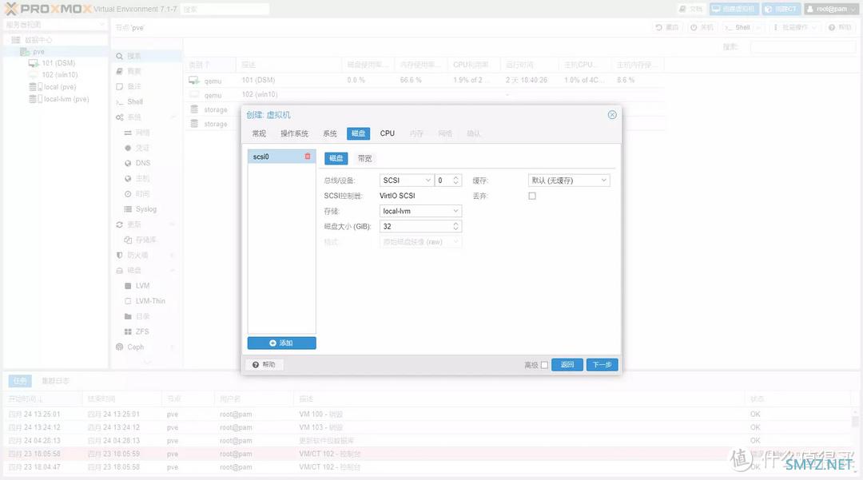This screenshot has height=480, width=863.
Task: Open the ZFS disks section
Action: [x=142, y=331]
